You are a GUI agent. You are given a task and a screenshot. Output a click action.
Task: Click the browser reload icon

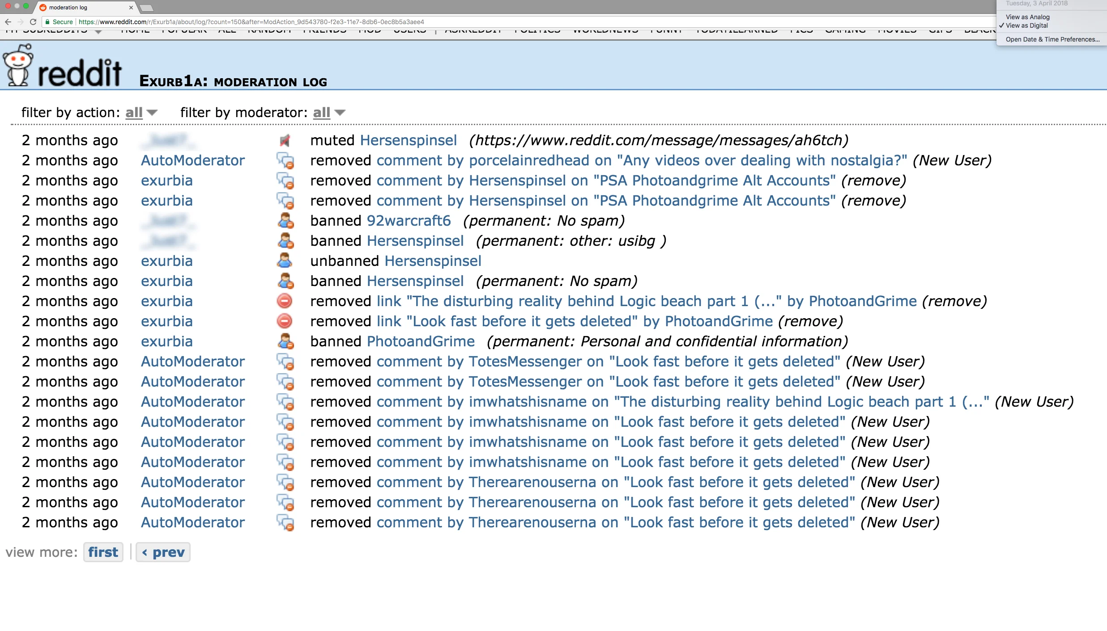[x=33, y=22]
